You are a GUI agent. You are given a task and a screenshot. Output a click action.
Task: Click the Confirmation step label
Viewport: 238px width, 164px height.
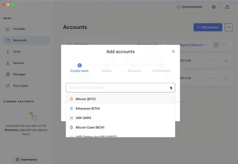[161, 71]
